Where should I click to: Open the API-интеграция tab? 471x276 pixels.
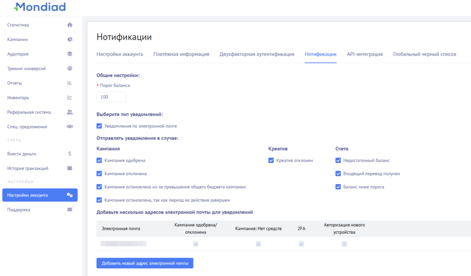pos(365,54)
